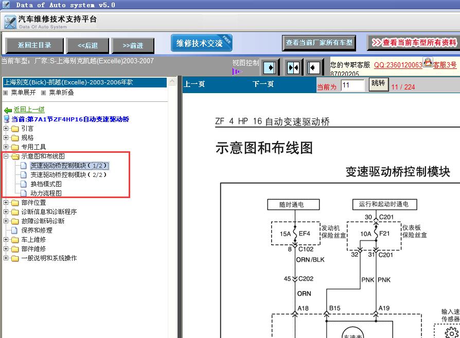Open the 动力流程图 document
The image size is (460, 338).
click(46, 193)
